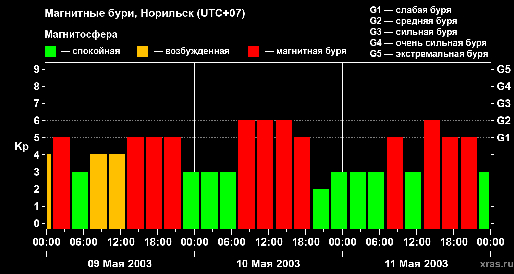The width and height of the screenshot is (514, 274).
Task: Click the narrow orange bar at 00:00 on 09 Мая
Action: (49, 192)
